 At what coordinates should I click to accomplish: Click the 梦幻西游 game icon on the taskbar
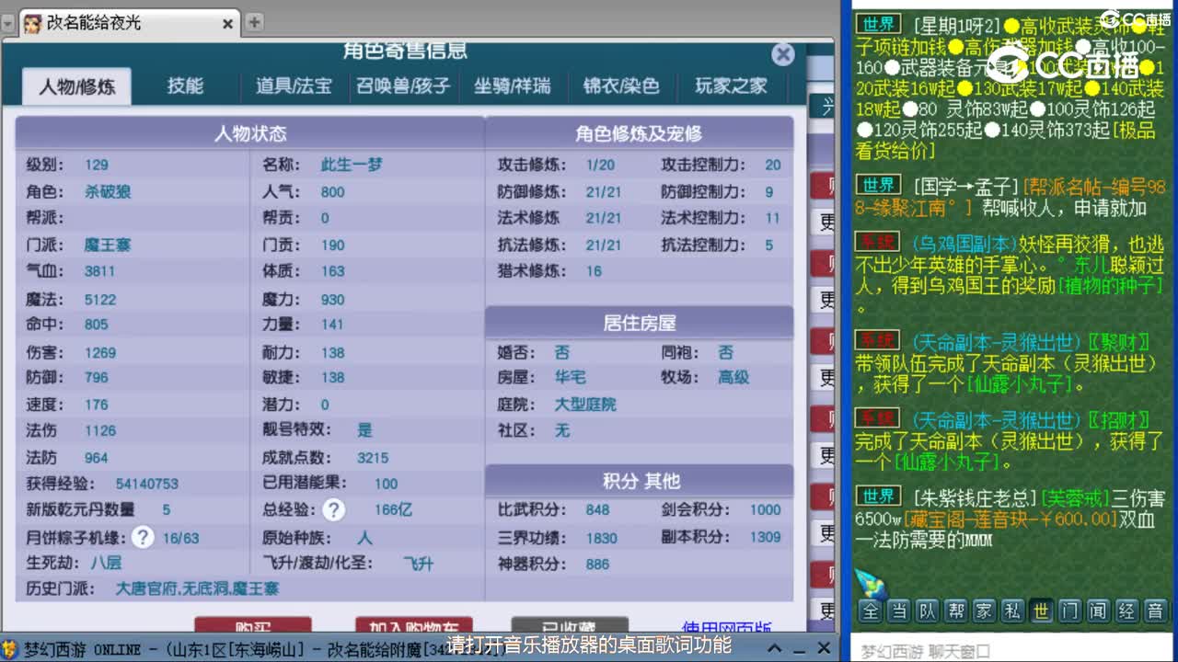(x=9, y=650)
